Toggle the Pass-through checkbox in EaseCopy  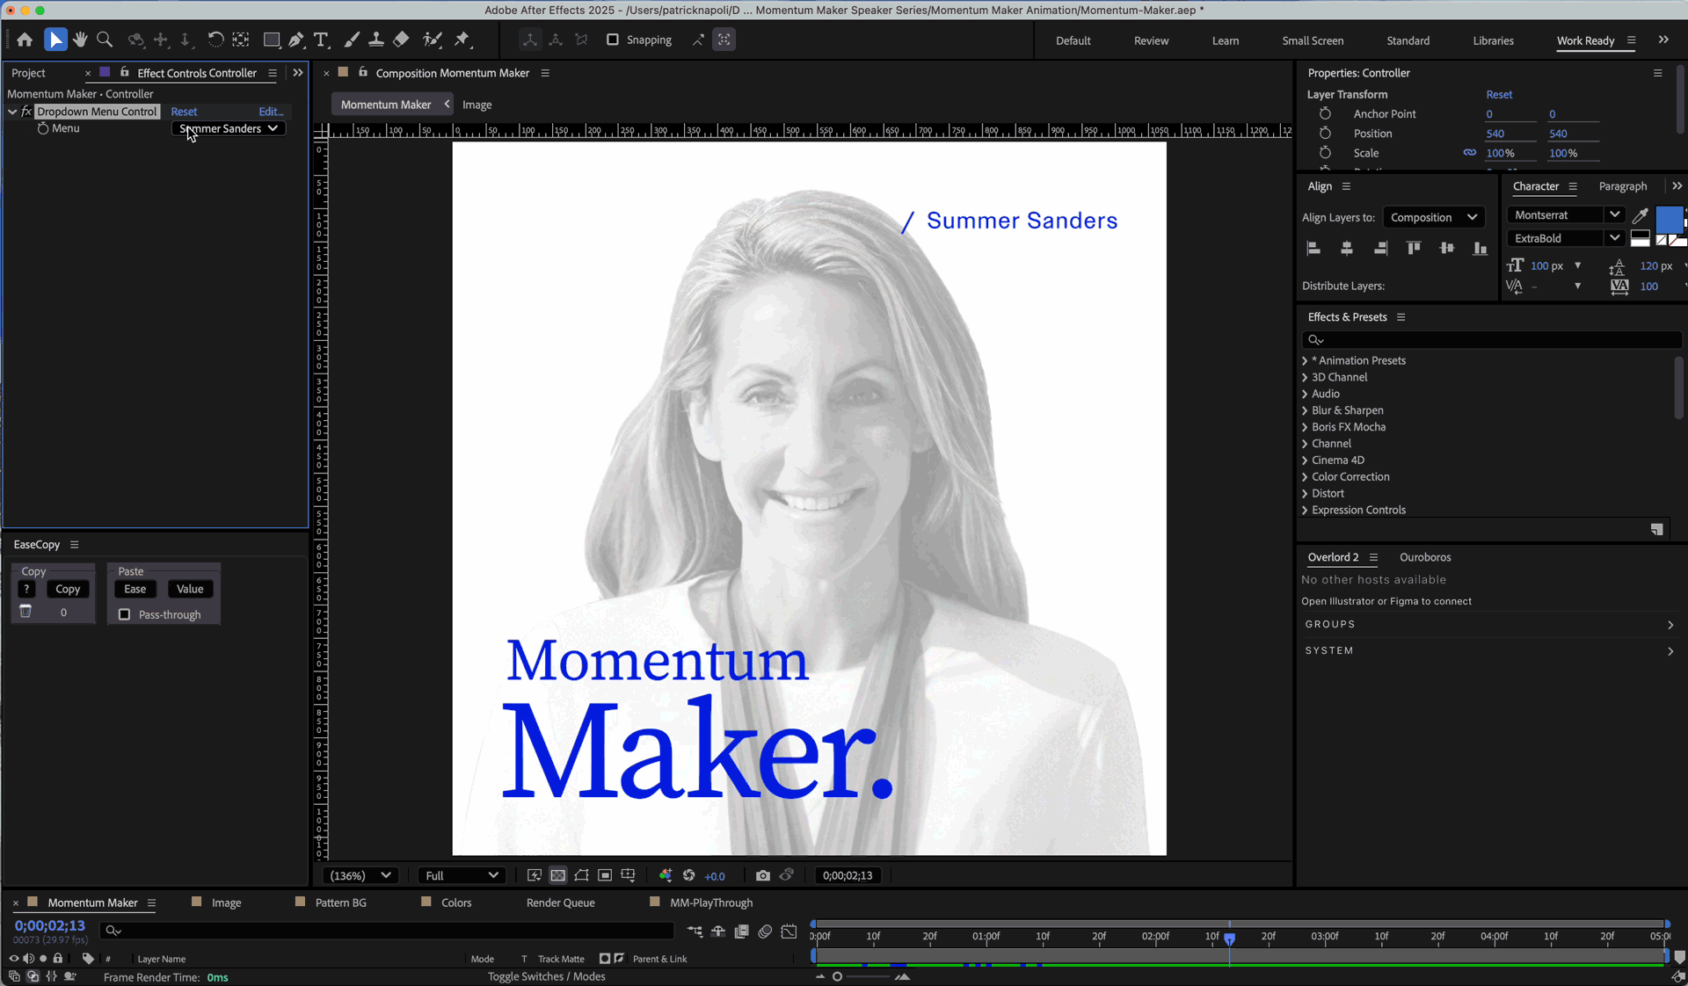point(124,614)
